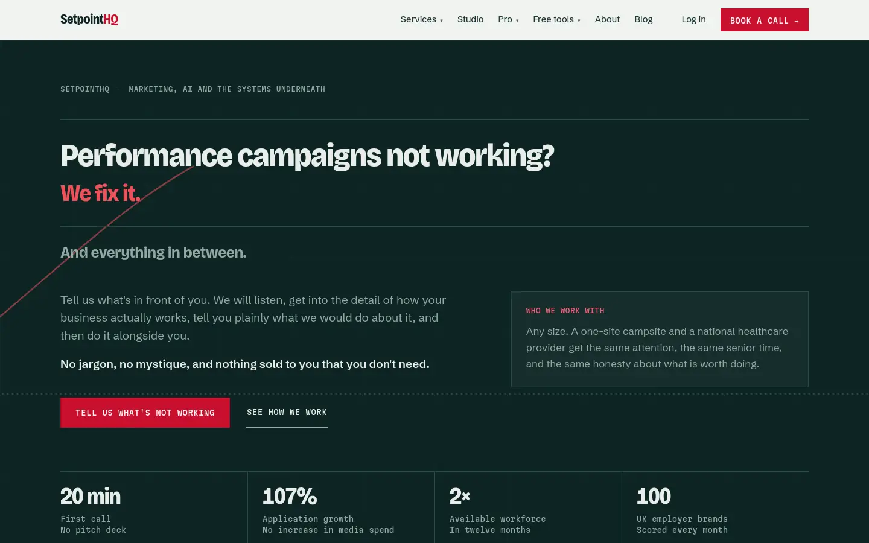
Task: Click 'No jargon, no mystique' bold sentence
Action: [x=245, y=364]
